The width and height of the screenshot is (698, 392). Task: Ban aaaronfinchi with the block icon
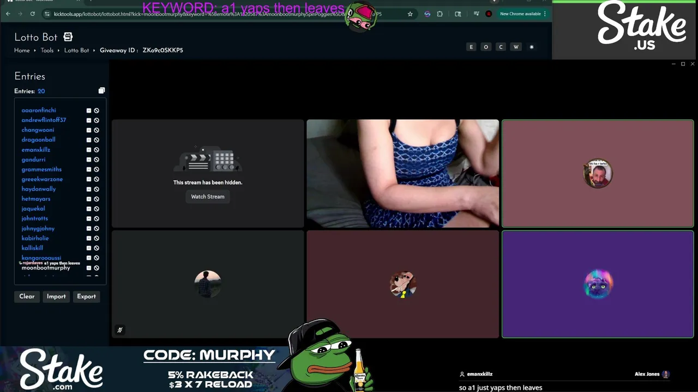click(x=97, y=111)
